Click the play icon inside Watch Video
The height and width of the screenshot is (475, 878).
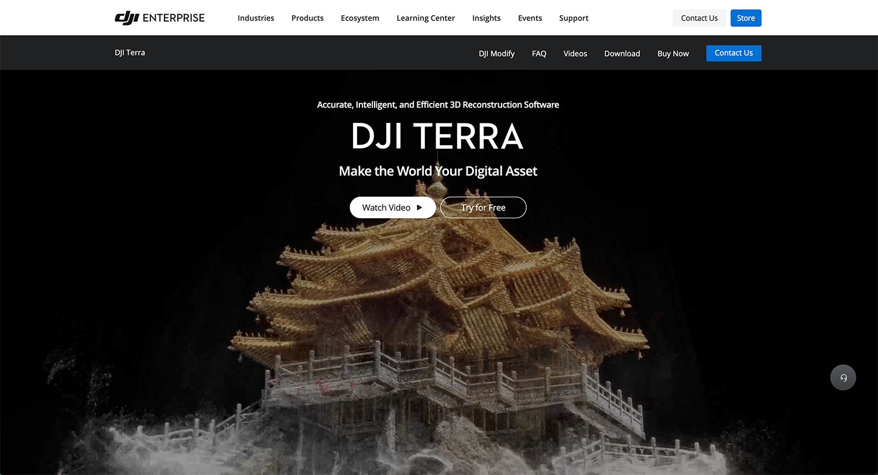(419, 207)
